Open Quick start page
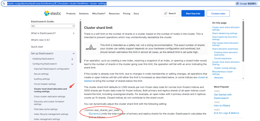Image resolution: width=260 pixels, height=121 pixels. click(x=37, y=47)
